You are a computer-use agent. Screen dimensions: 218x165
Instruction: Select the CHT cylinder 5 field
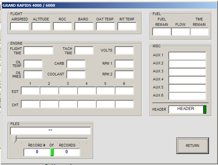pos(105,104)
